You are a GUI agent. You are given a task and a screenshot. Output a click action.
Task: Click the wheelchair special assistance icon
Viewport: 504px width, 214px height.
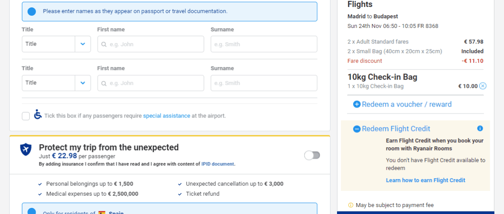point(38,115)
